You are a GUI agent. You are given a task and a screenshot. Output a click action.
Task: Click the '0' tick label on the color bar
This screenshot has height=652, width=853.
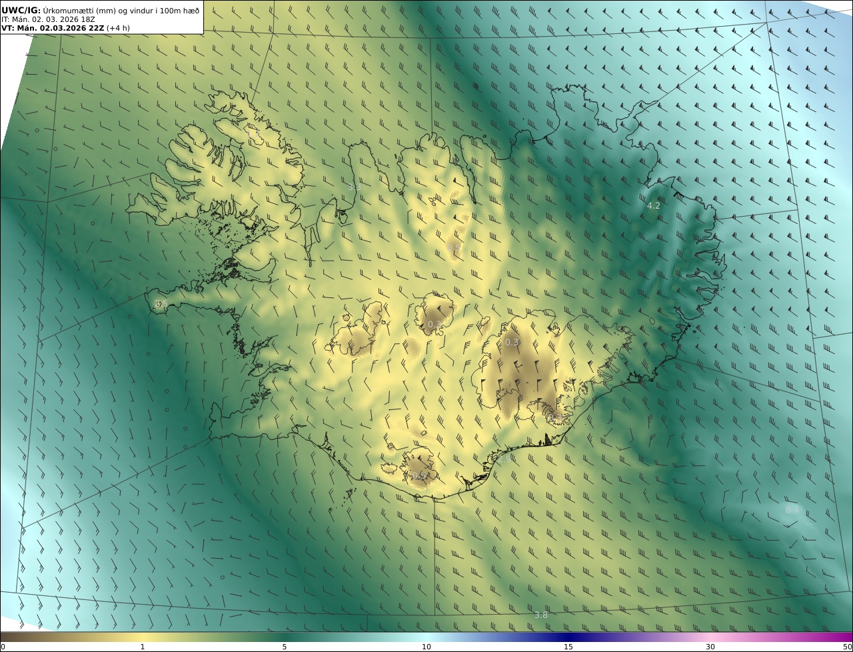(3, 647)
